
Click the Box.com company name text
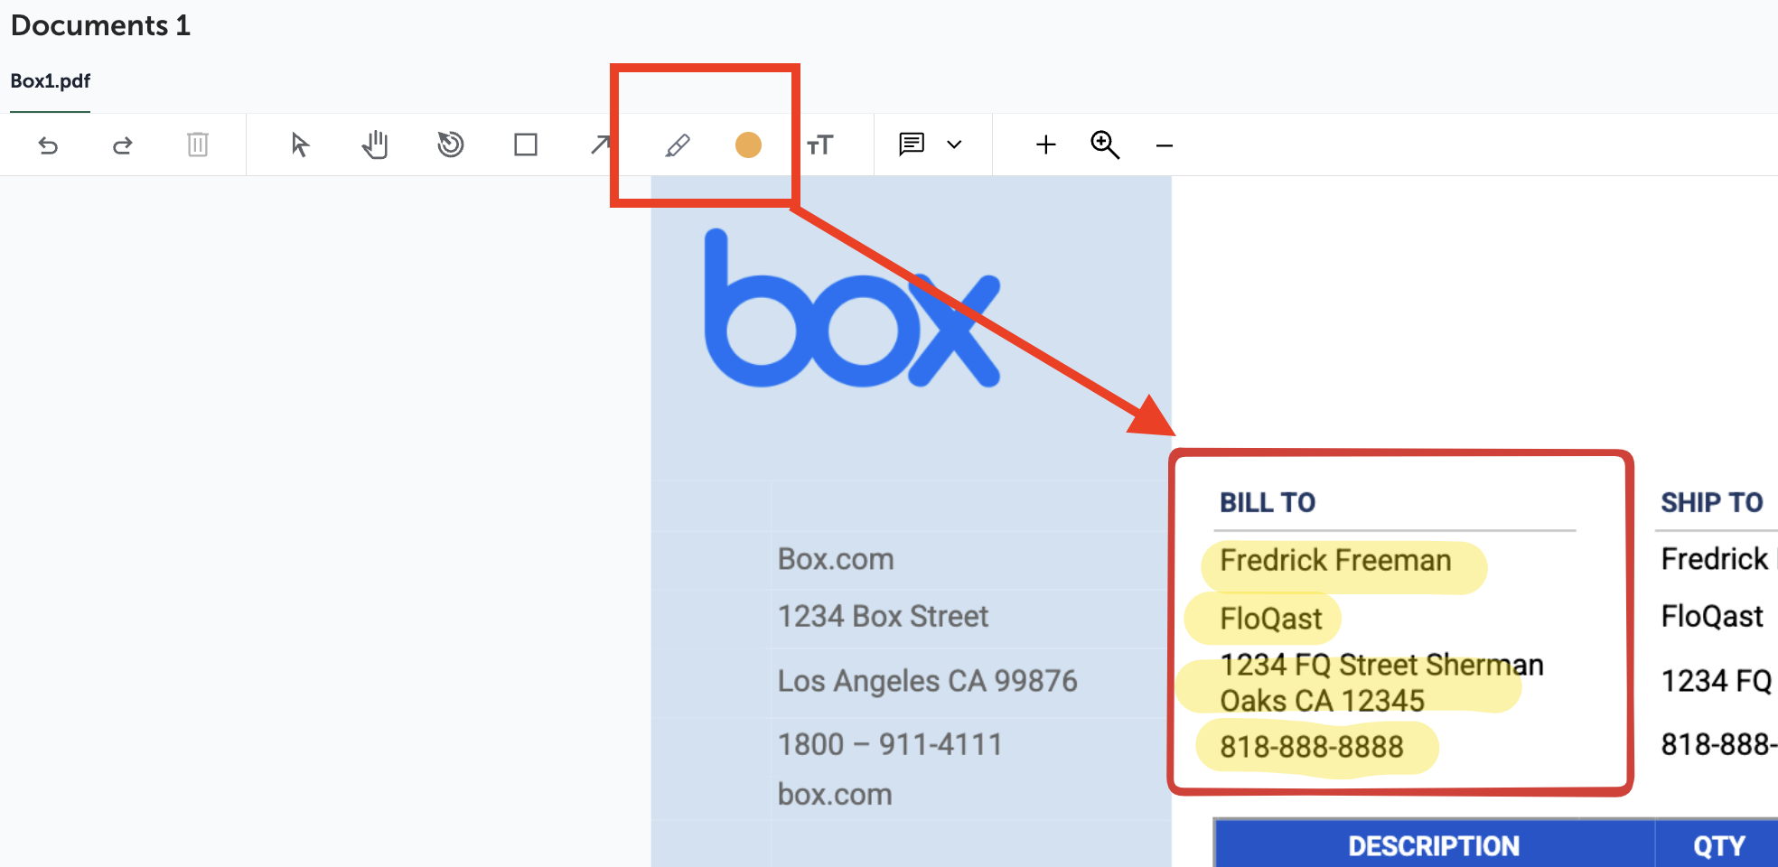point(836,559)
